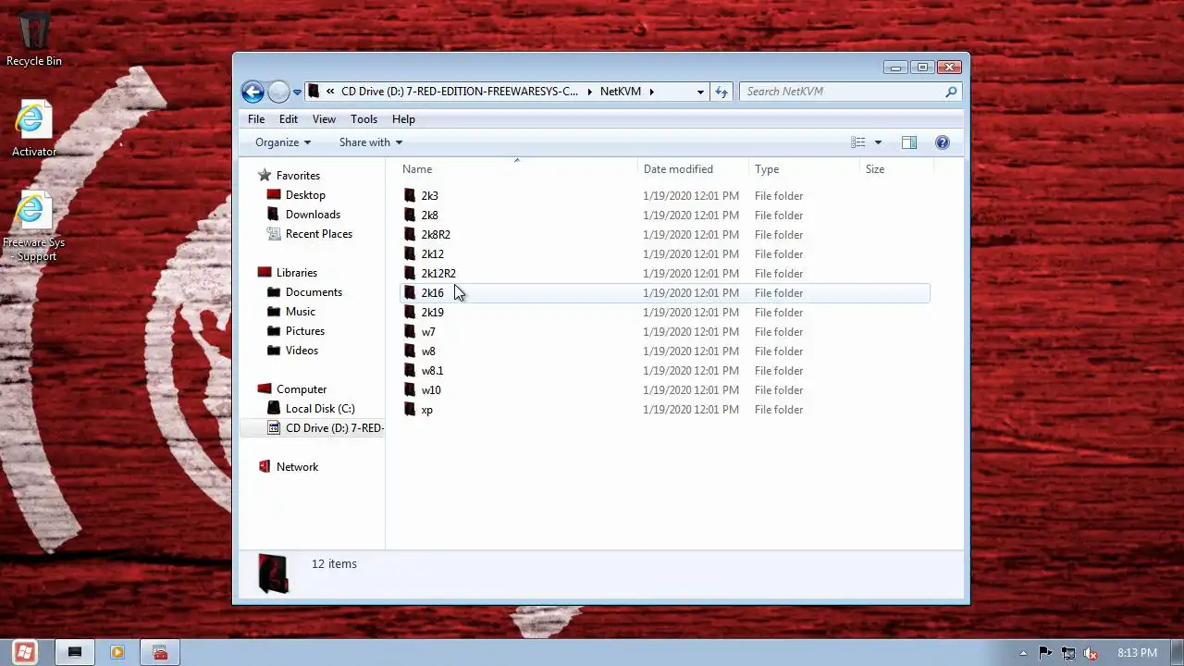The image size is (1184, 666).
Task: Click the CD Drive (D:) breadcrumb segment
Action: (x=460, y=92)
